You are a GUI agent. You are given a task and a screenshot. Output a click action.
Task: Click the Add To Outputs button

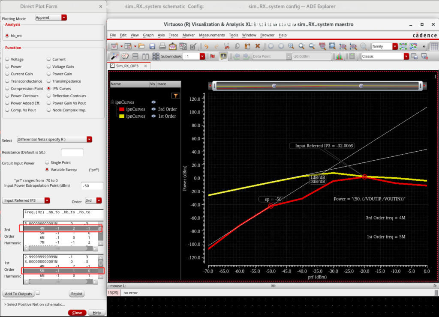tap(18, 293)
